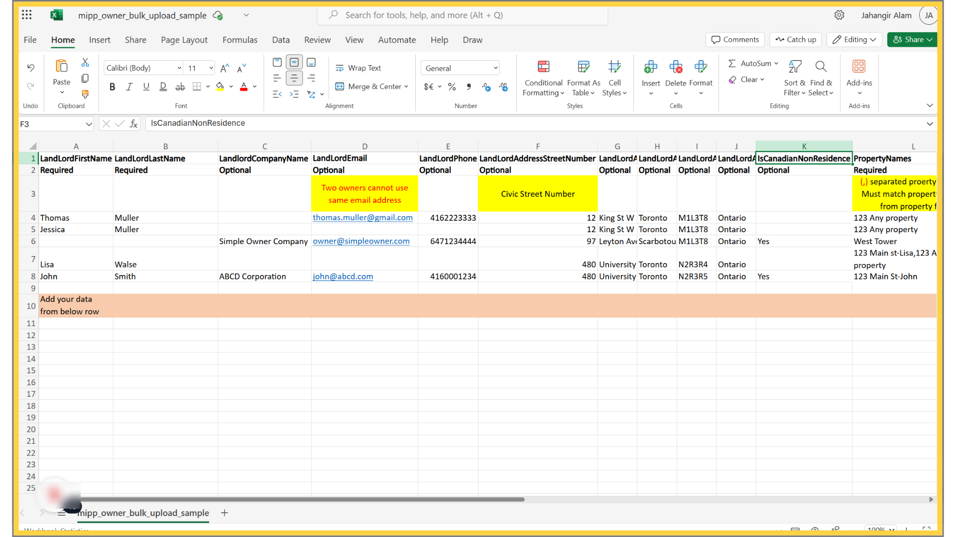This screenshot has height=537, width=956.
Task: Open Format As Table gallery
Action: pos(584,79)
